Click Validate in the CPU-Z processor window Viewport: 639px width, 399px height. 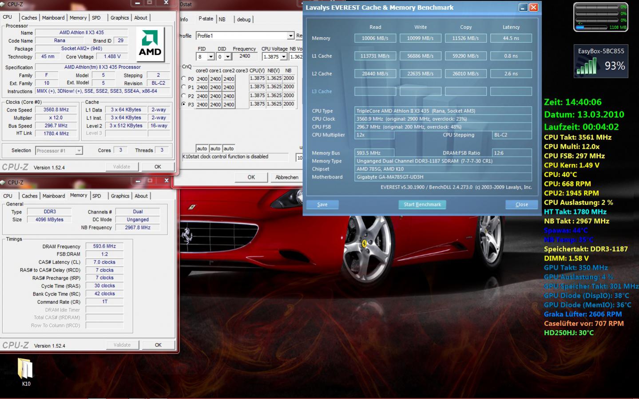(x=122, y=167)
